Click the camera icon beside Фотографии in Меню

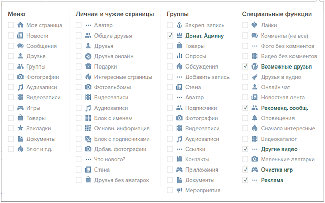(20, 77)
